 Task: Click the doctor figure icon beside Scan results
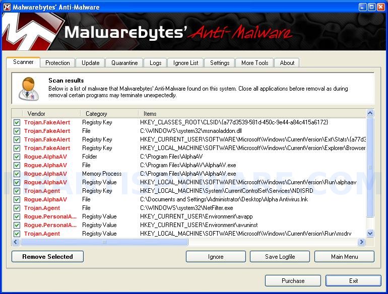pyautogui.click(x=29, y=89)
